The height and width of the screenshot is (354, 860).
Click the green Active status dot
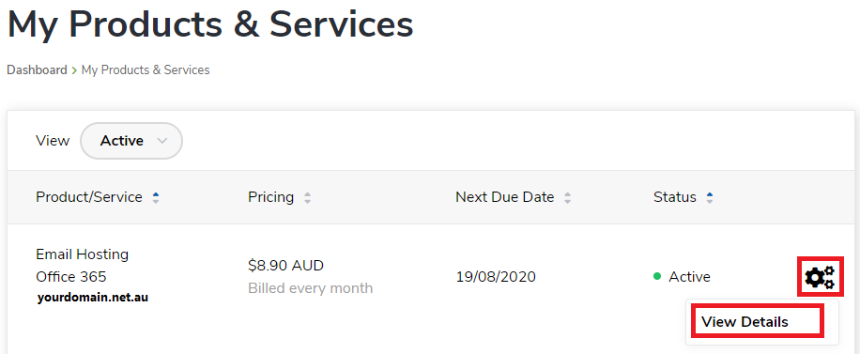(657, 277)
